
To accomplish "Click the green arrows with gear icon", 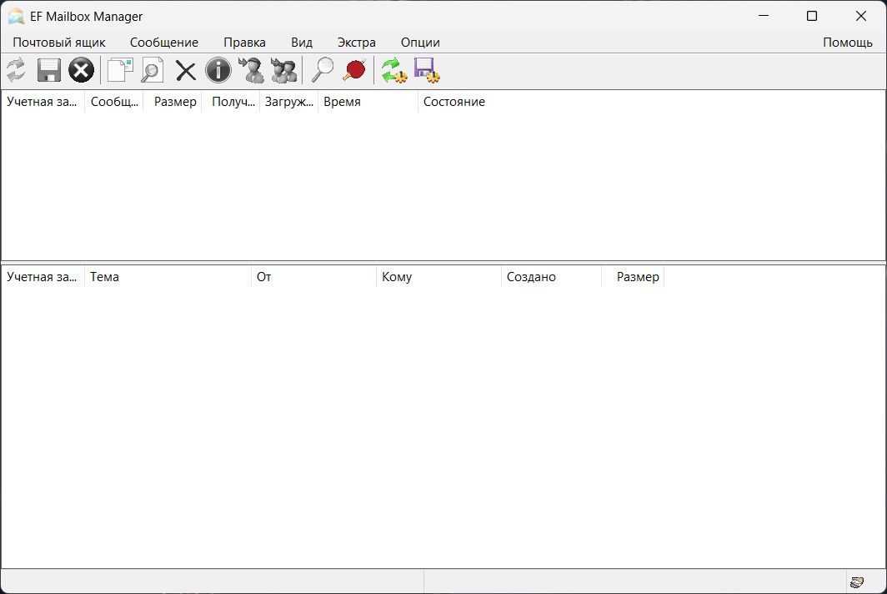I will coord(393,71).
